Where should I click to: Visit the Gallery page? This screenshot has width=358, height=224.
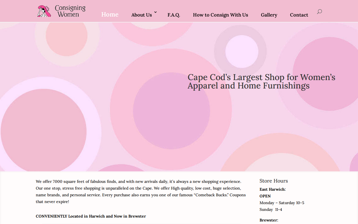(269, 15)
